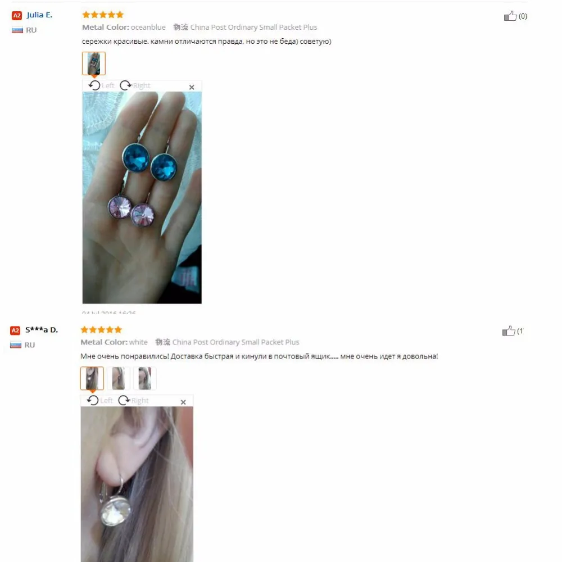Viewport: 562px width, 562px height.
Task: Open third thumbnail in S***a D.'s review
Action: pos(145,378)
